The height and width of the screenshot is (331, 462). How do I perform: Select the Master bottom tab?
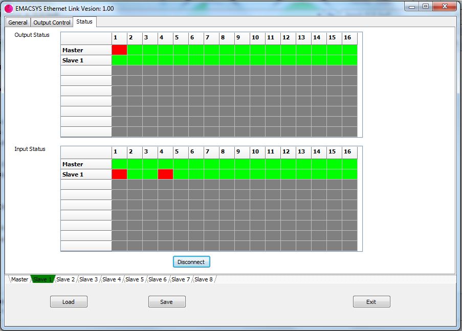(19, 279)
